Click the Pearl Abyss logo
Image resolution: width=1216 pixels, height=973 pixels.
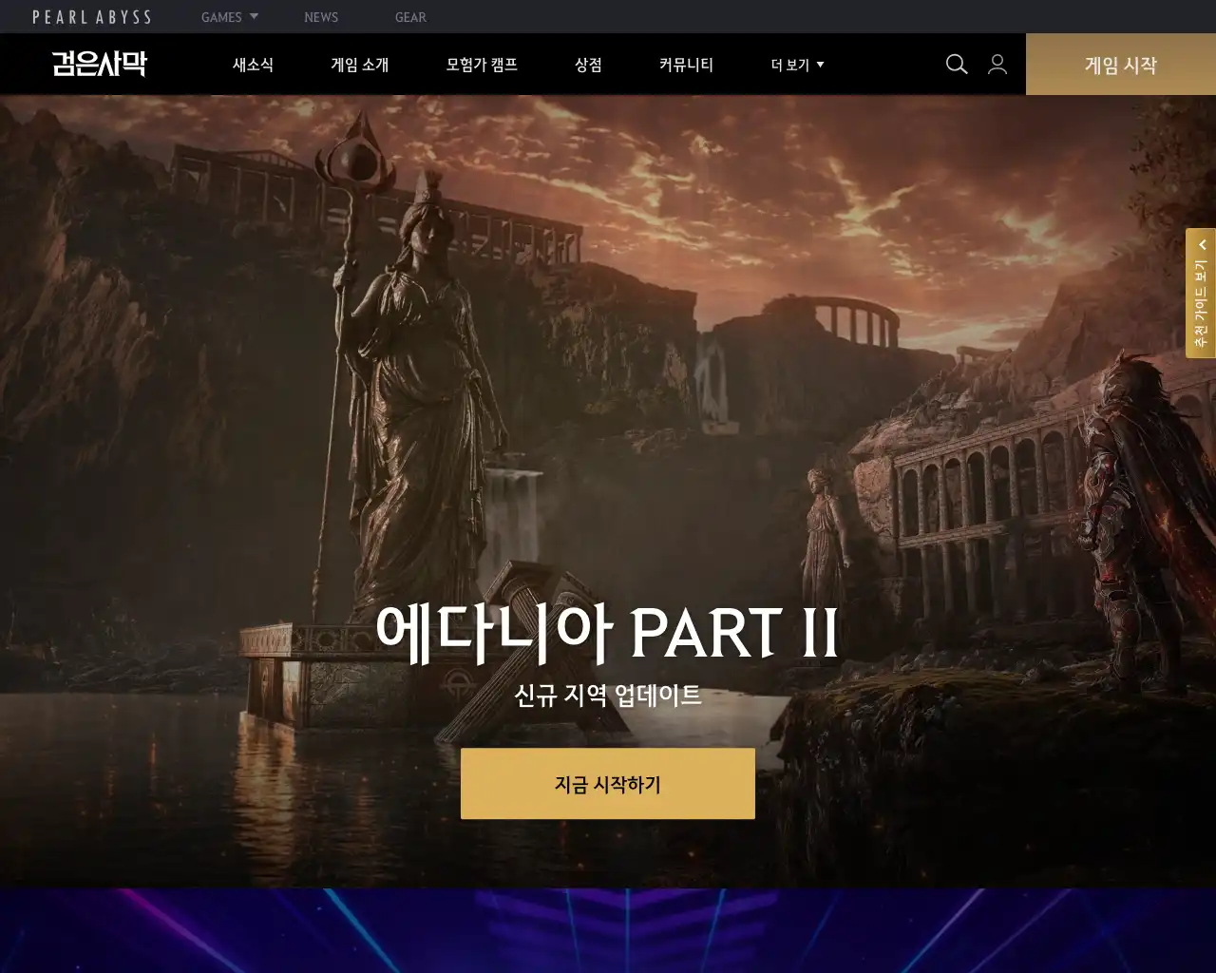(x=92, y=17)
